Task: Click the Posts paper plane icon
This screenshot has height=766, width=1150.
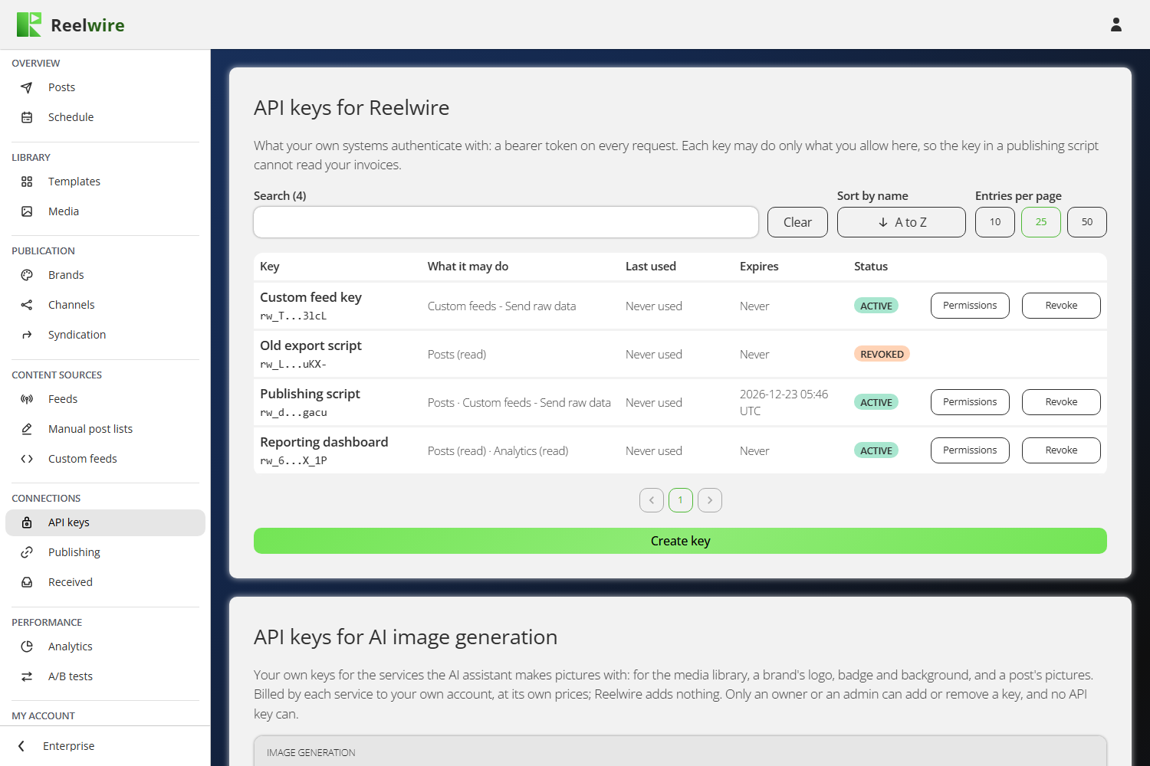Action: tap(27, 87)
